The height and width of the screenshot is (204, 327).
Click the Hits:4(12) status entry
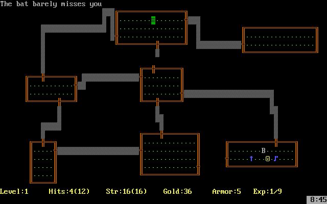[x=69, y=192]
